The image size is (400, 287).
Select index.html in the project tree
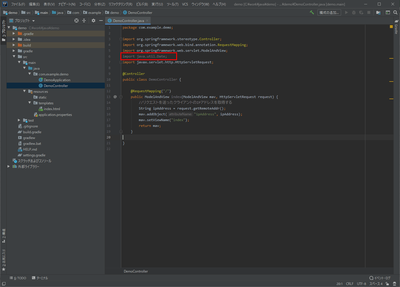(x=52, y=109)
